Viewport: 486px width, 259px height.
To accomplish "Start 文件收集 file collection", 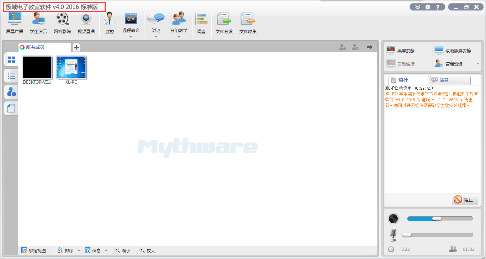I will [248, 23].
